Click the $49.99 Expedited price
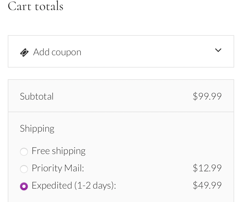The width and height of the screenshot is (240, 202). tap(207, 186)
